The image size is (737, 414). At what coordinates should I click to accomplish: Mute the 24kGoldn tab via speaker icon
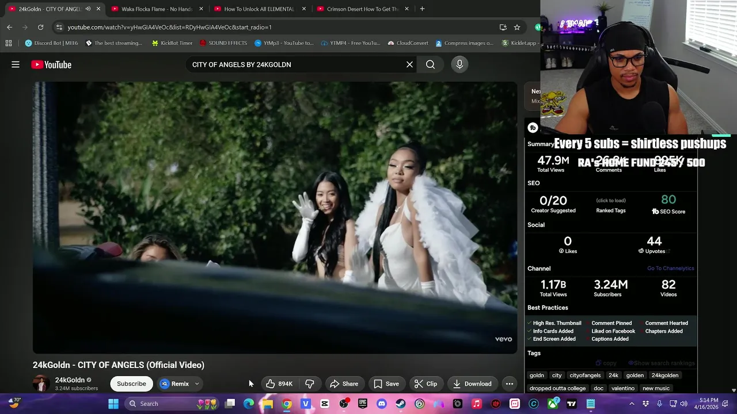tap(88, 9)
